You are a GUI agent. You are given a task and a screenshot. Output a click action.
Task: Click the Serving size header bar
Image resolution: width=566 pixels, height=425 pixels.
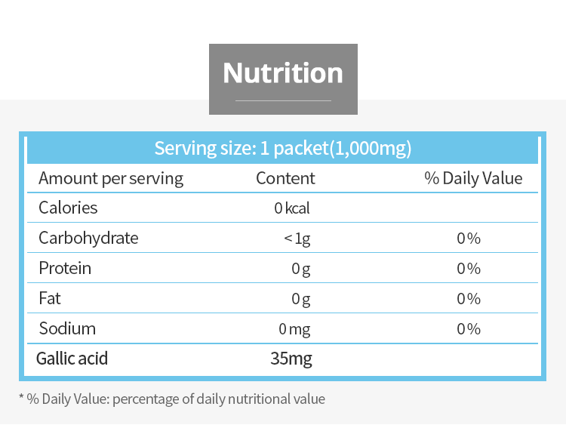pyautogui.click(x=283, y=148)
